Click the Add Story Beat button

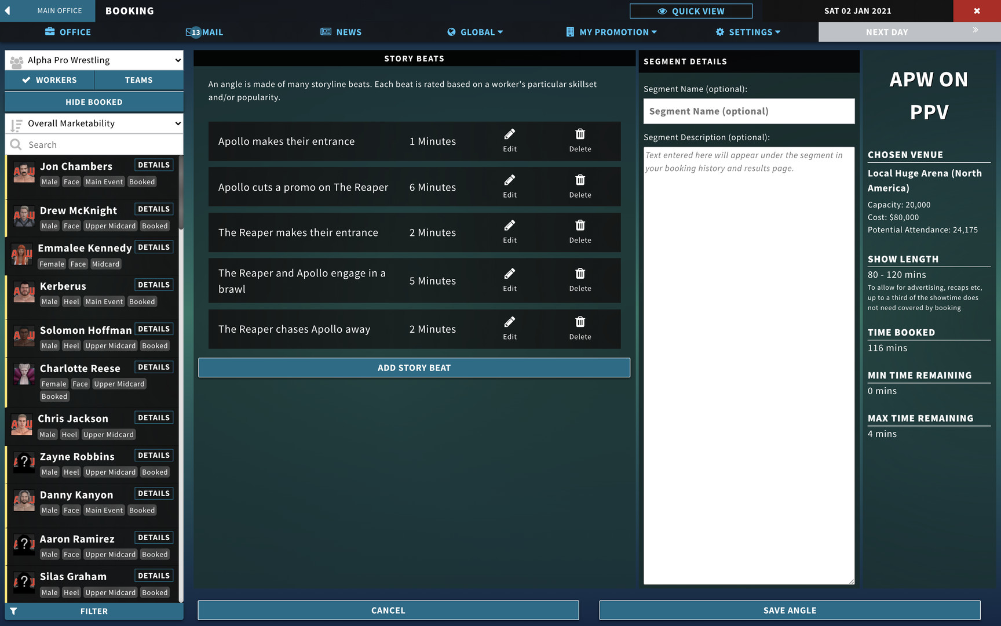coord(414,367)
